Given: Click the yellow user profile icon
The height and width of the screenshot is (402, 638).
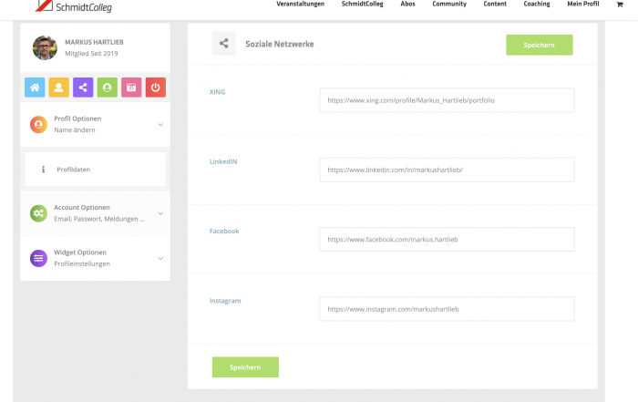Looking at the screenshot, I should 59,88.
